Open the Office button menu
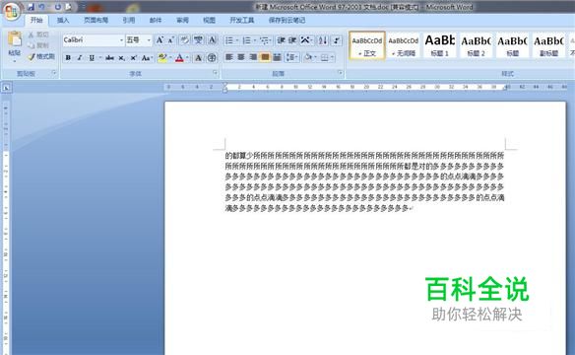575x355 pixels. (x=12, y=11)
